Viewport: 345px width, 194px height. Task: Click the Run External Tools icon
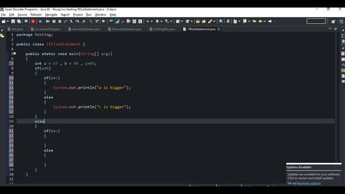click(x=167, y=22)
